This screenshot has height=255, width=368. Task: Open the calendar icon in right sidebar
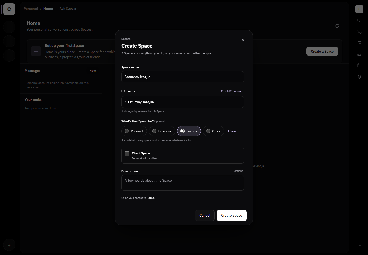(x=359, y=65)
